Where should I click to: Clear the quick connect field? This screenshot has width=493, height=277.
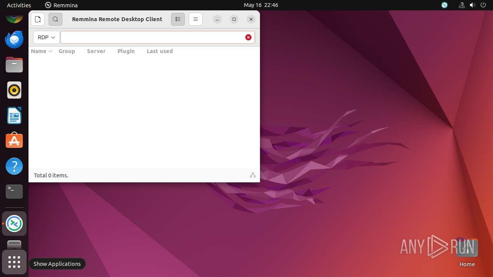pos(248,37)
